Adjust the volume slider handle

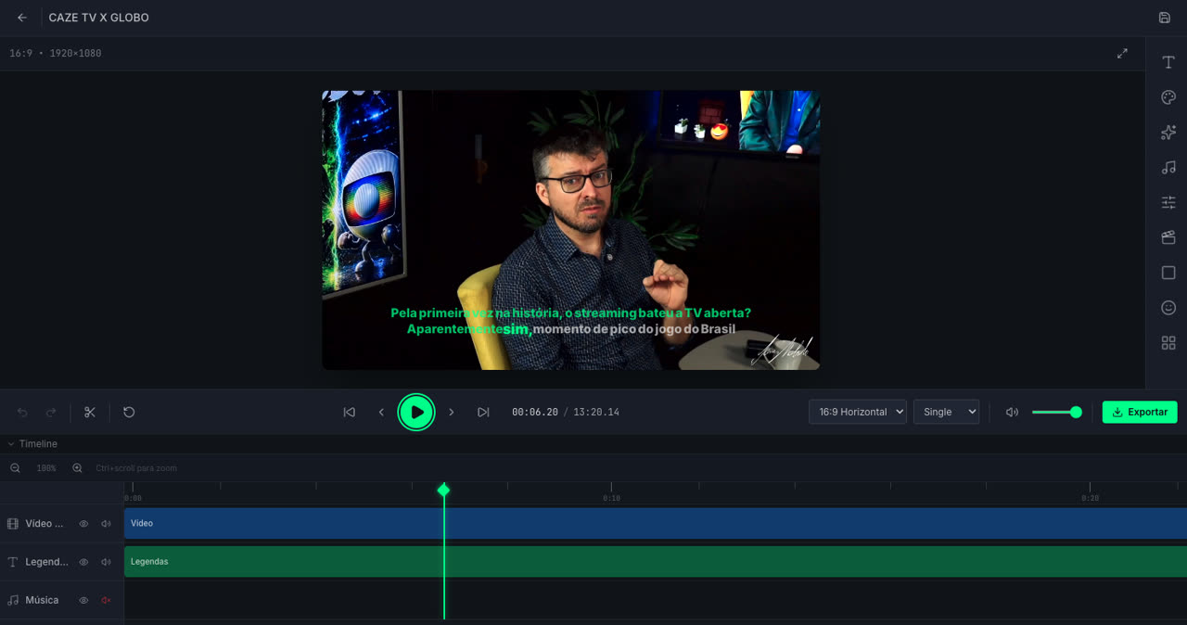coord(1076,412)
